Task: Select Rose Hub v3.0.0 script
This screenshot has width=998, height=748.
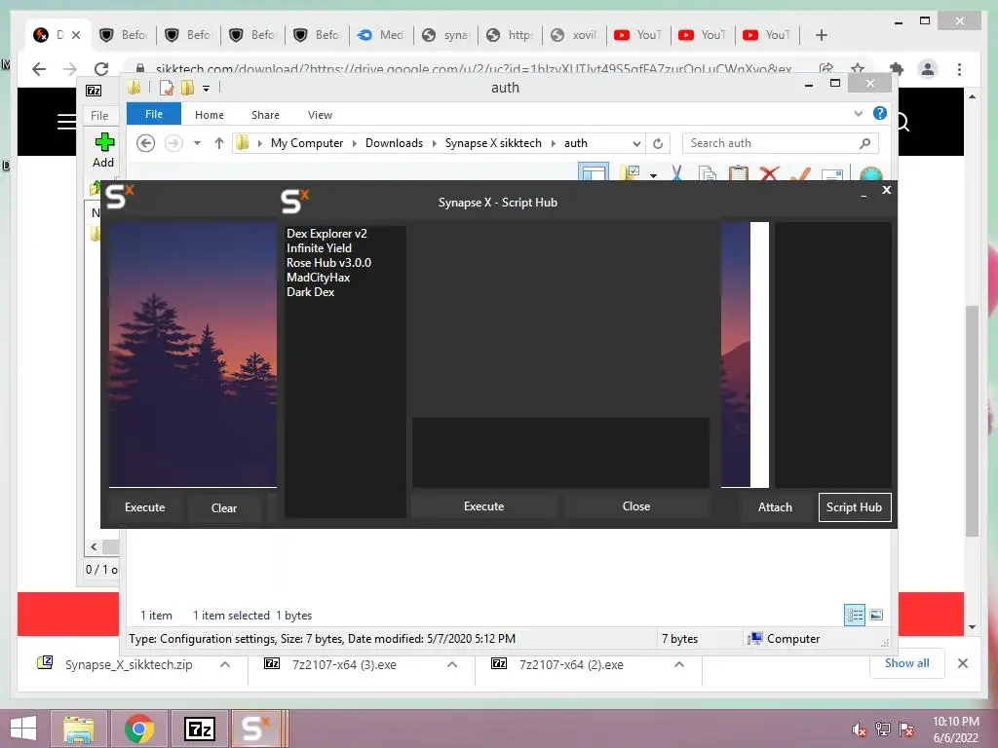Action: pos(328,263)
